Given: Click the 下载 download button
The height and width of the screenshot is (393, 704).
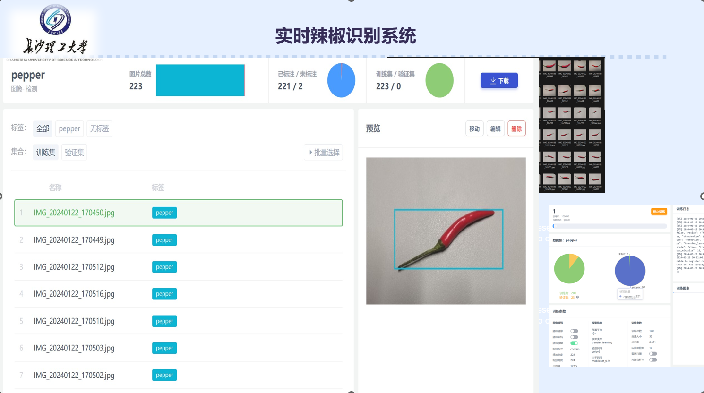Looking at the screenshot, I should pos(499,80).
